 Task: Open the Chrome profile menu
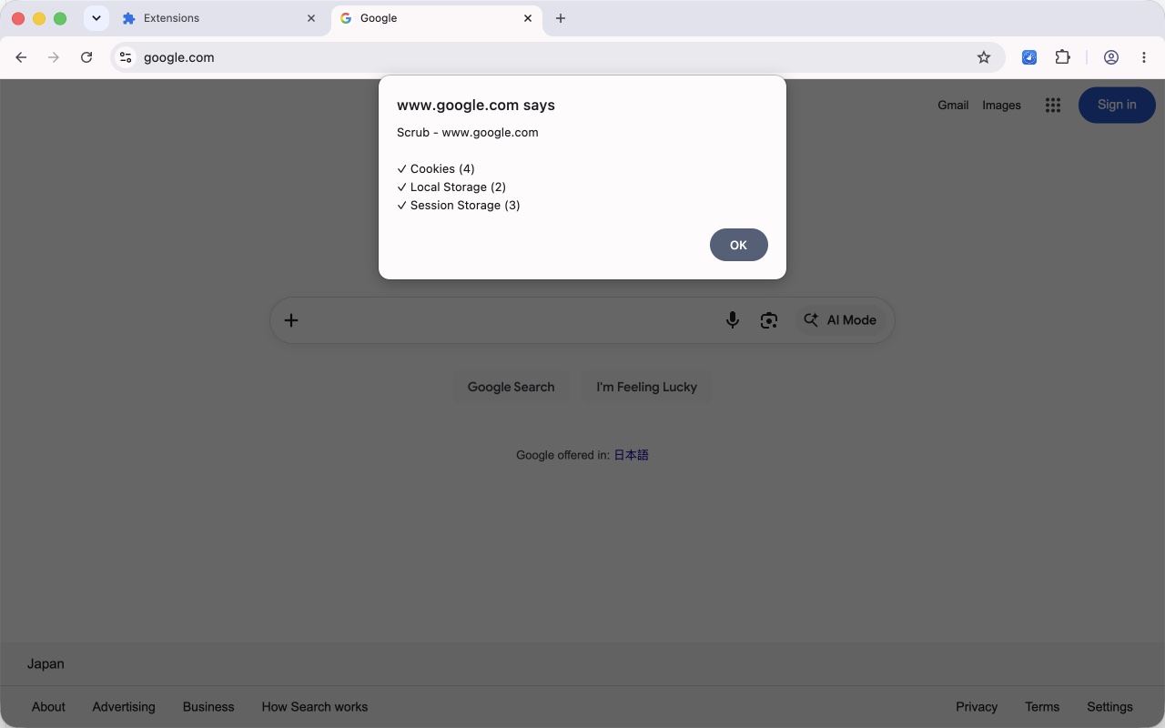pos(1111,57)
